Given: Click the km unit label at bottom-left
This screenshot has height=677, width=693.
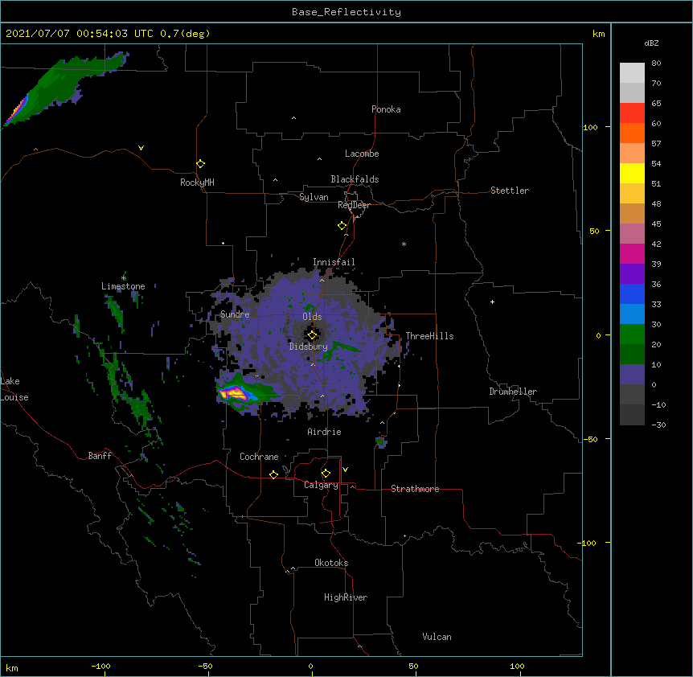Looking at the screenshot, I should (x=12, y=667).
